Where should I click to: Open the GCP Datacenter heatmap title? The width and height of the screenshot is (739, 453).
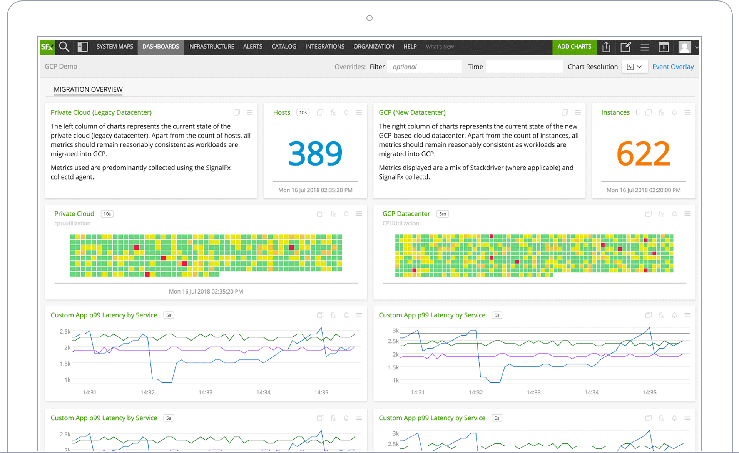(406, 214)
